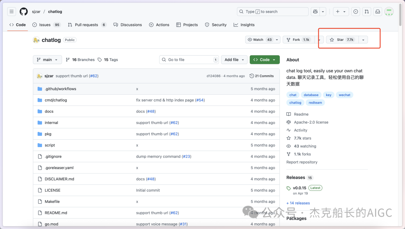
Task: Open pull request #54 link
Action: 200,100
